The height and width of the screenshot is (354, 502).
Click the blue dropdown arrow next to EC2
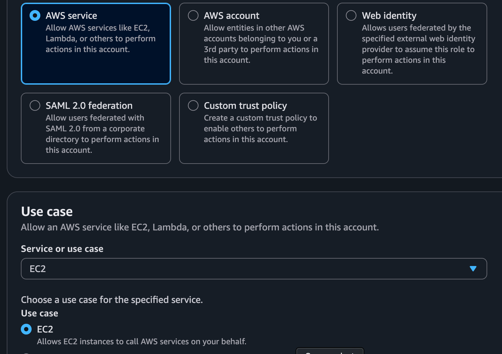(473, 269)
